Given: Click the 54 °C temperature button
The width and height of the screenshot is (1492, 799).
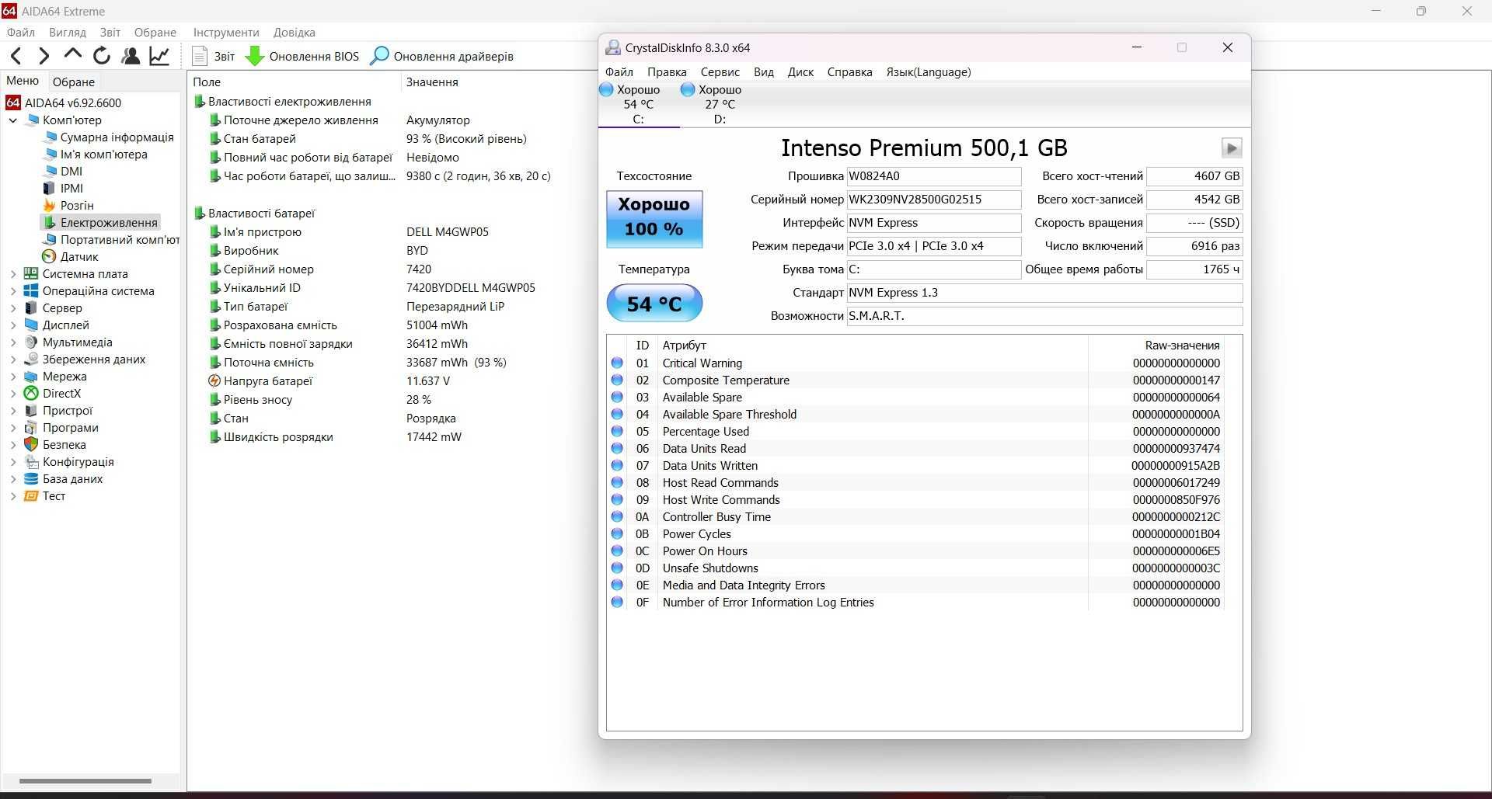Looking at the screenshot, I should point(654,303).
